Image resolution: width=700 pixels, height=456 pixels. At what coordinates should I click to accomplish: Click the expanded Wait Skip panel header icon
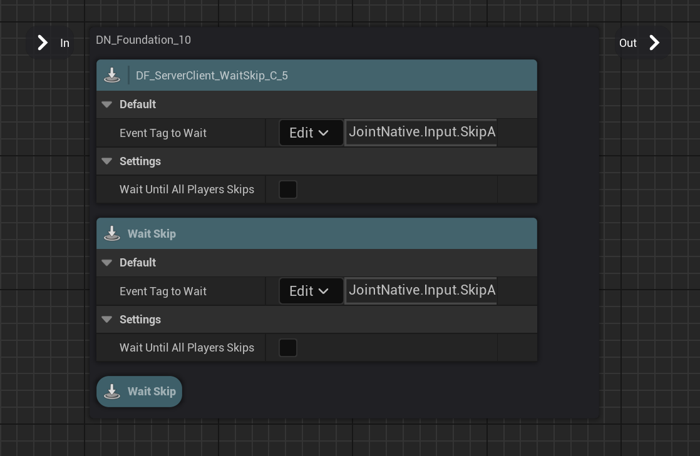point(112,234)
